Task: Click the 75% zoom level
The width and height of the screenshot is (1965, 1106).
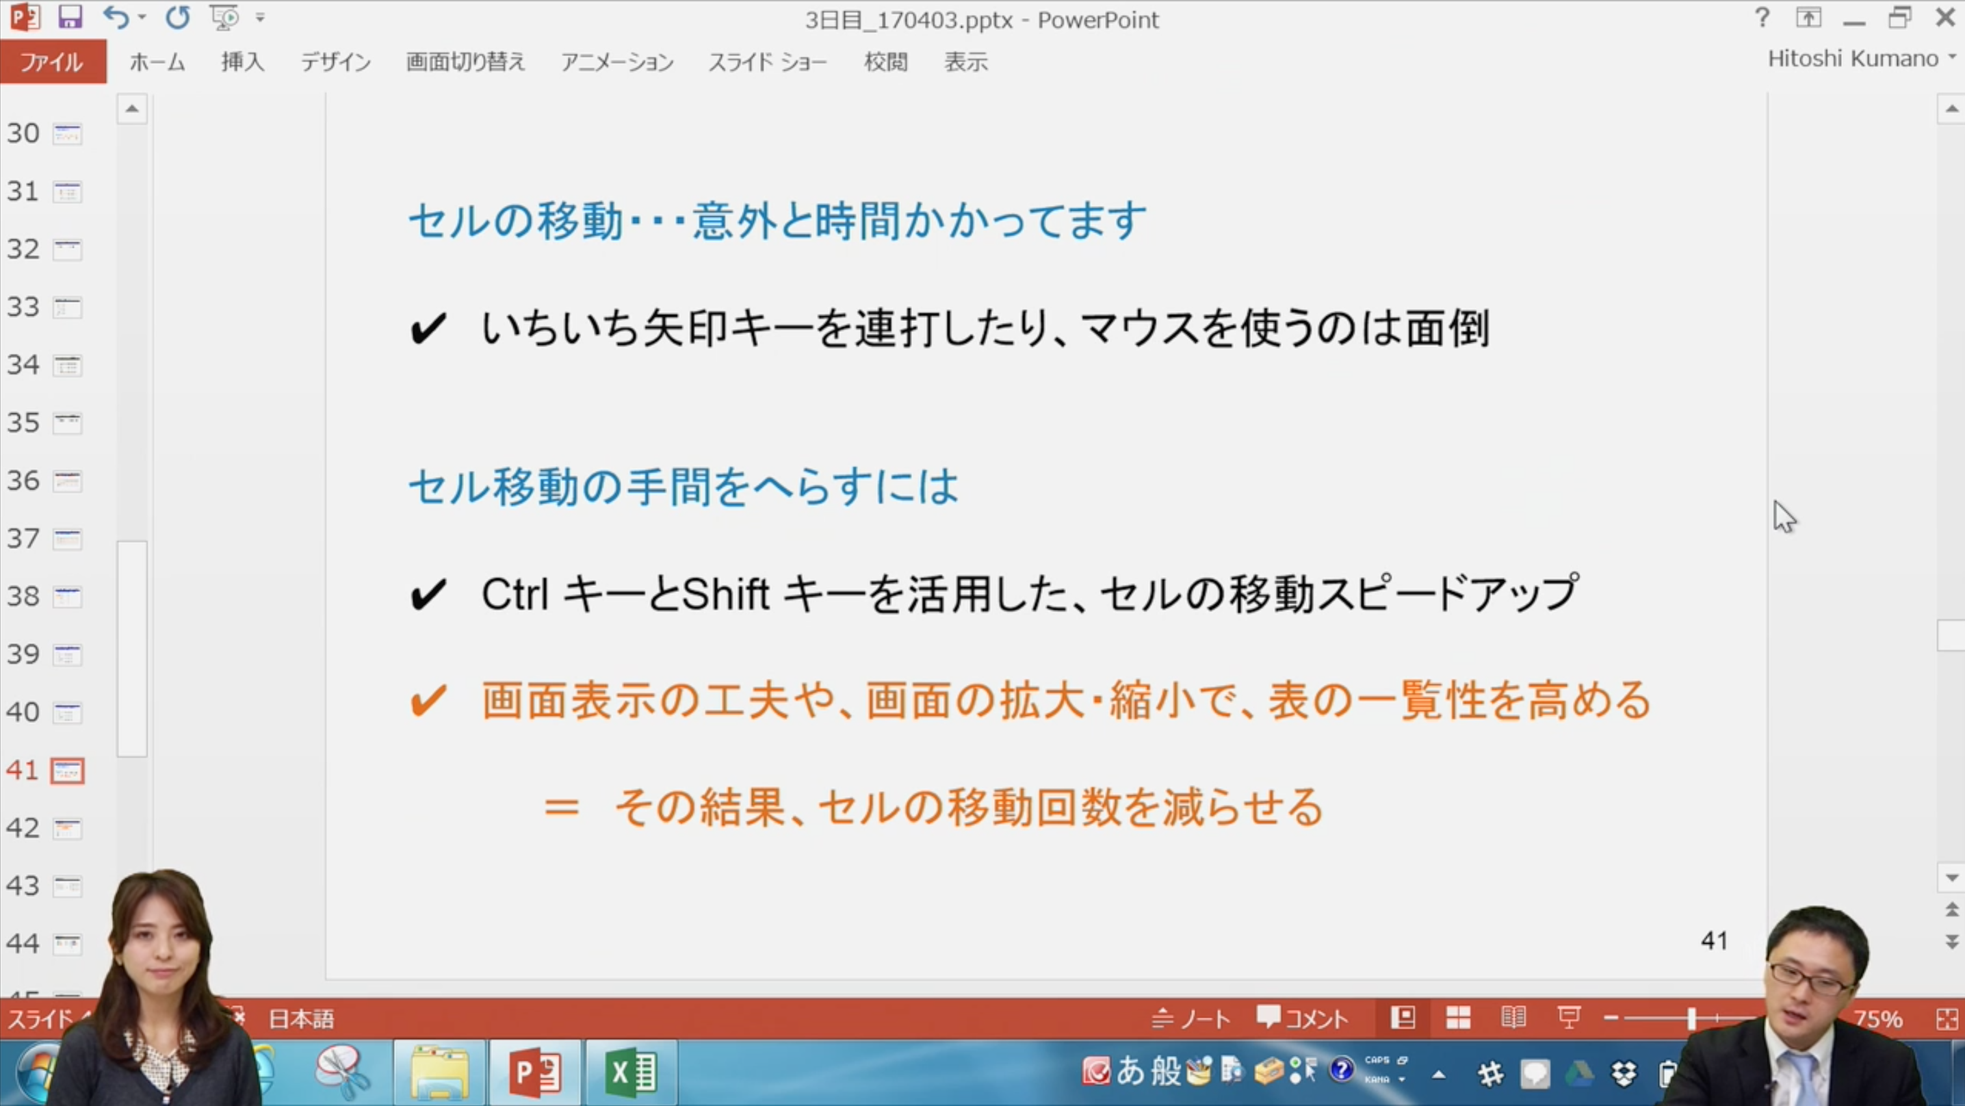Action: point(1878,1020)
